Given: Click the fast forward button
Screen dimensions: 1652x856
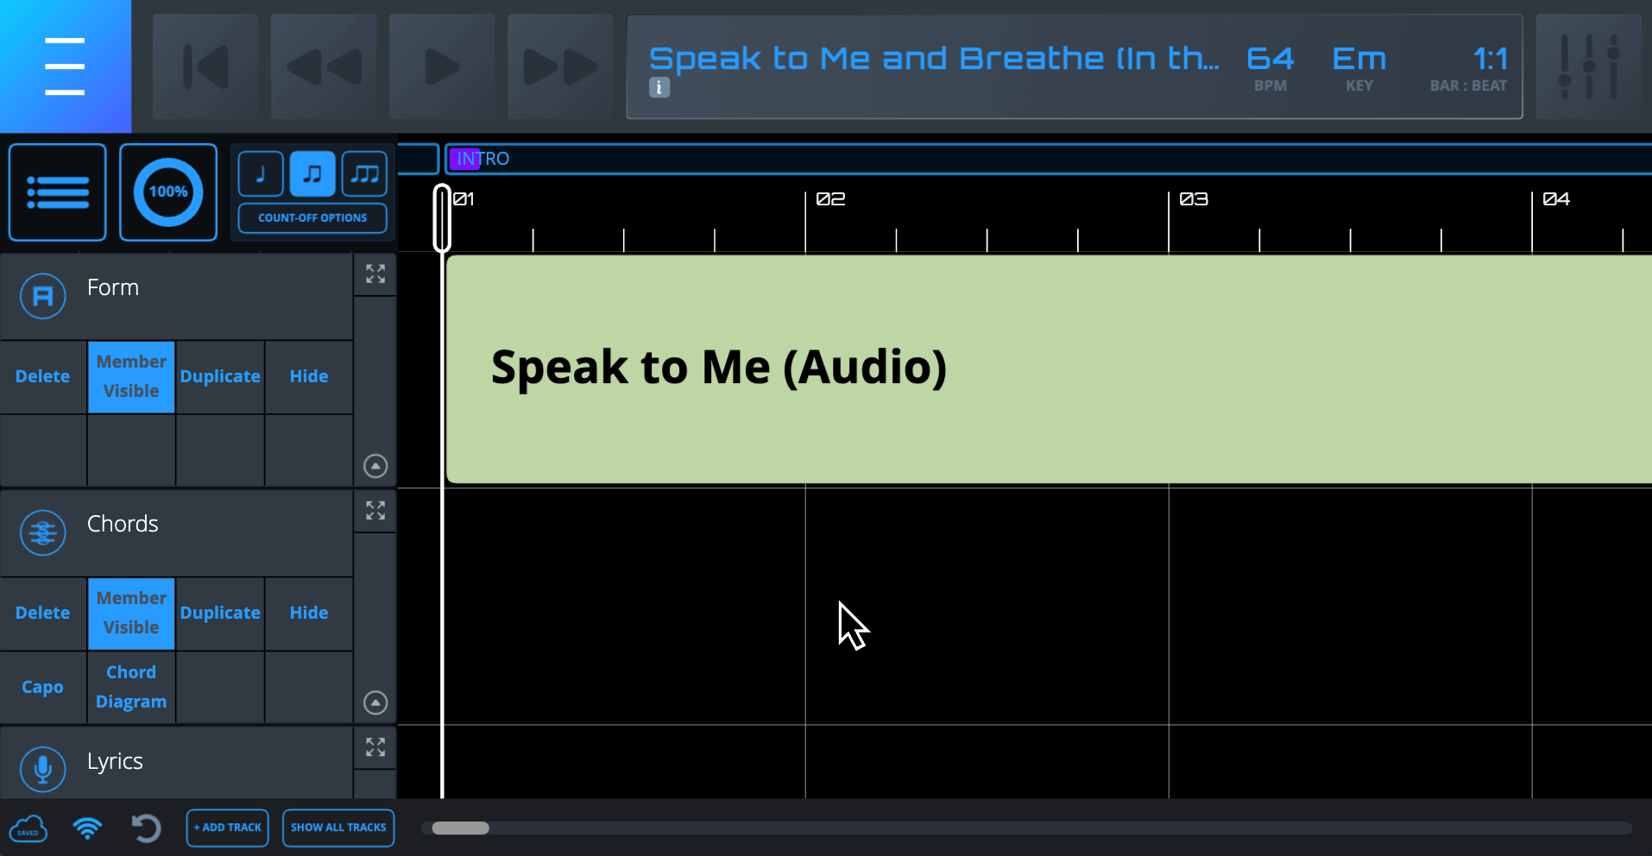Looking at the screenshot, I should (560, 66).
